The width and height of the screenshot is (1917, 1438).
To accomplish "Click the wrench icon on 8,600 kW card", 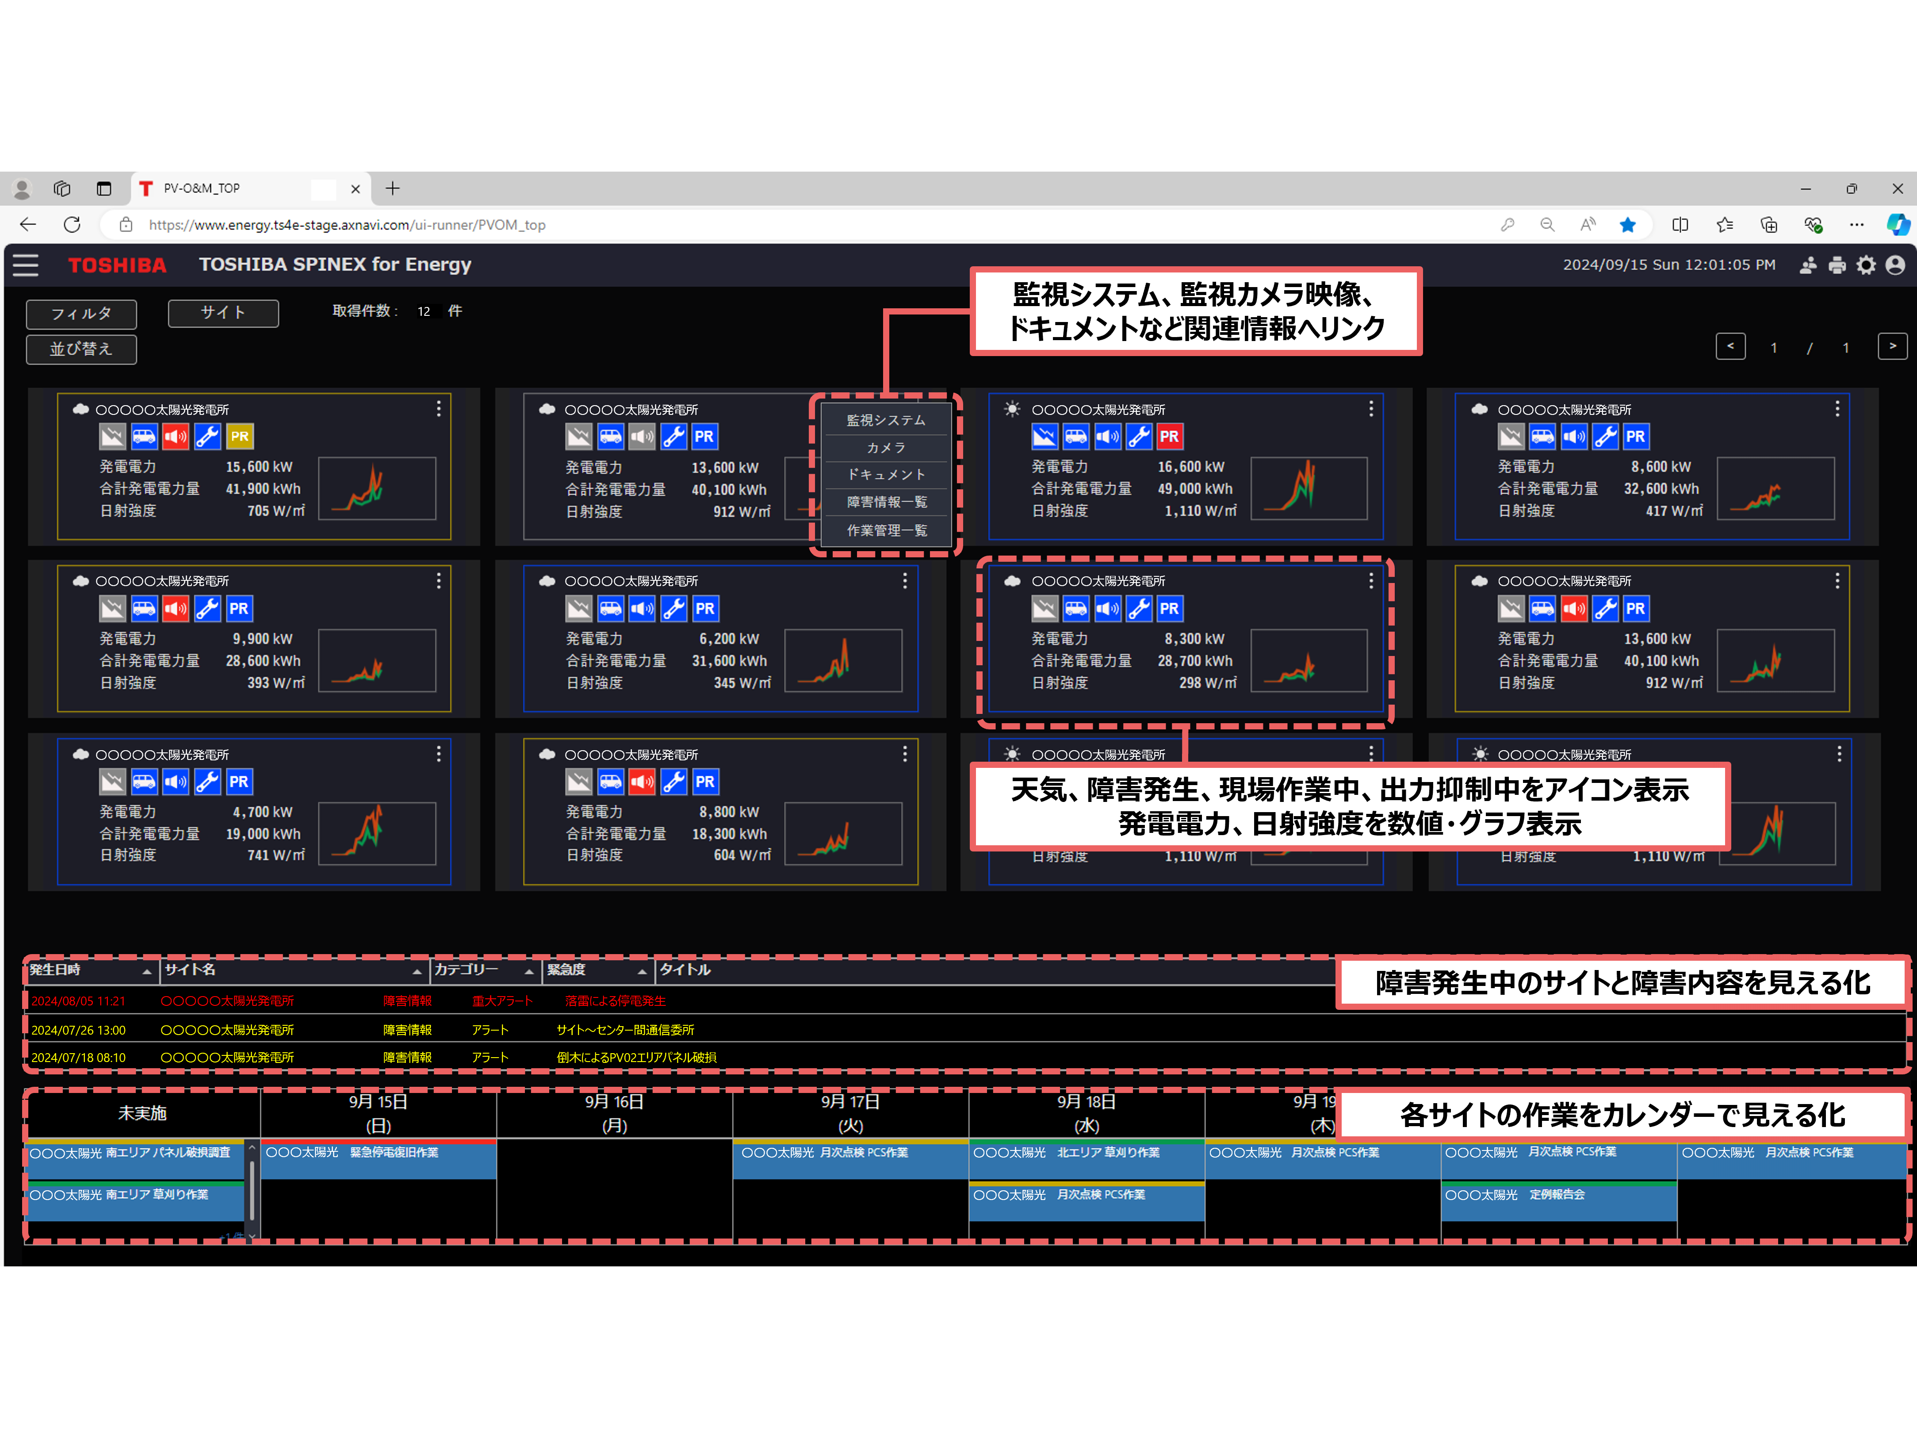I will [1605, 437].
